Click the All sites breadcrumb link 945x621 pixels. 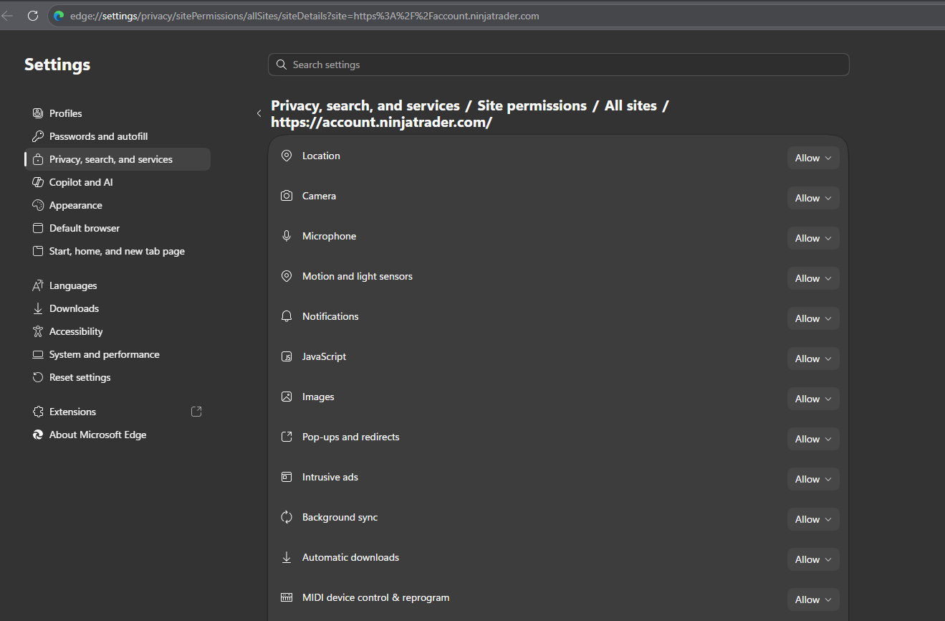[630, 105]
